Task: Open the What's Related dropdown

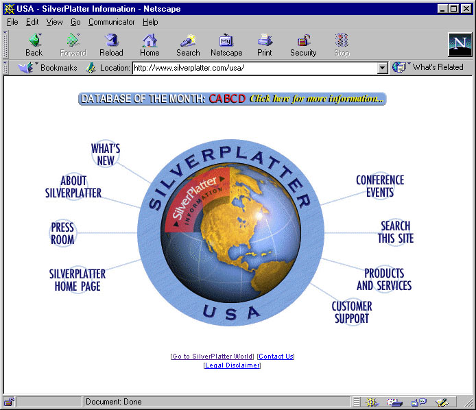Action: click(x=429, y=68)
